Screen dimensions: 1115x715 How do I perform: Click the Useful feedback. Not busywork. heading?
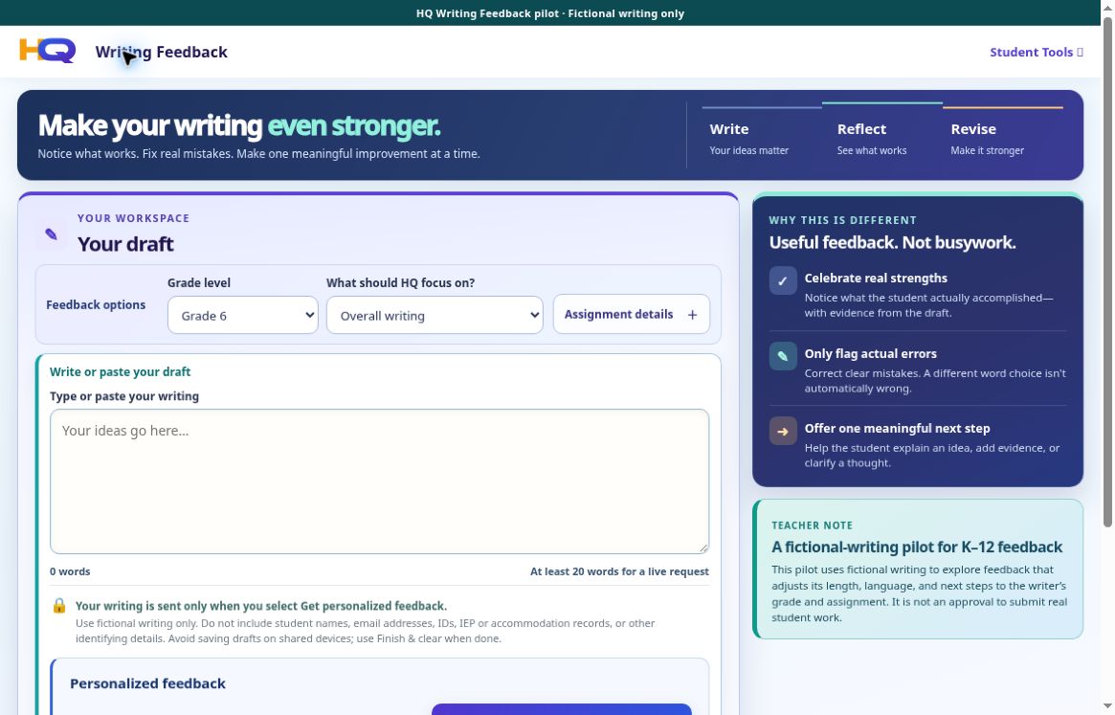892,242
